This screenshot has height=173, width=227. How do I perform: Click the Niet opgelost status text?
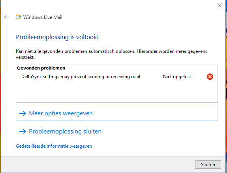(x=177, y=77)
